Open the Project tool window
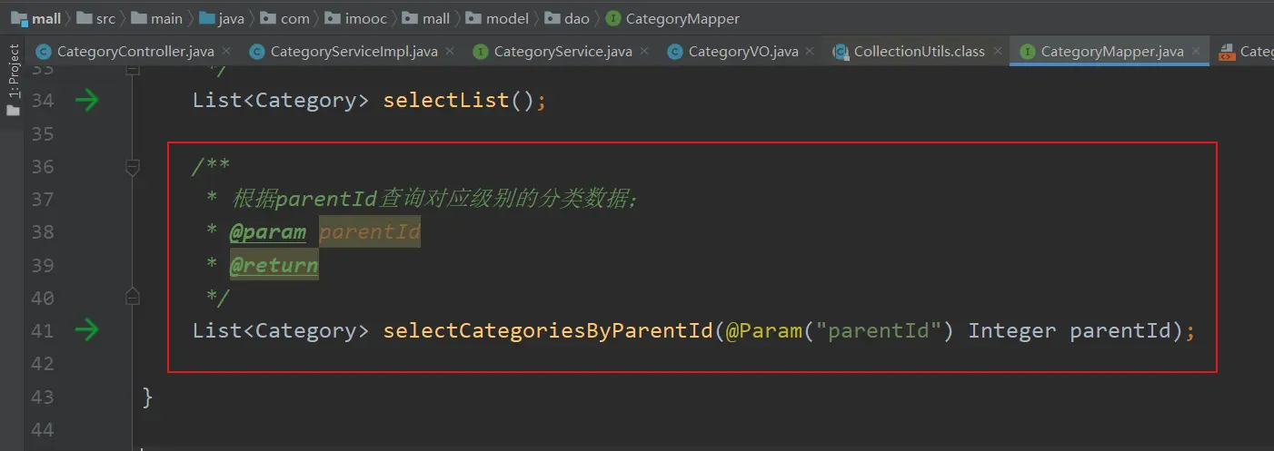This screenshot has height=451, width=1274. pos(13,80)
